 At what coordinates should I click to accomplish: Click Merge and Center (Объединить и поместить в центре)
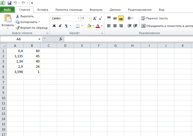pyautogui.click(x=167, y=26)
